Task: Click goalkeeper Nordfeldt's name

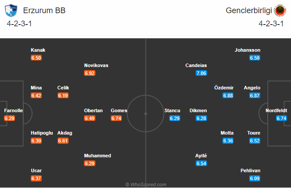Action: click(276, 110)
